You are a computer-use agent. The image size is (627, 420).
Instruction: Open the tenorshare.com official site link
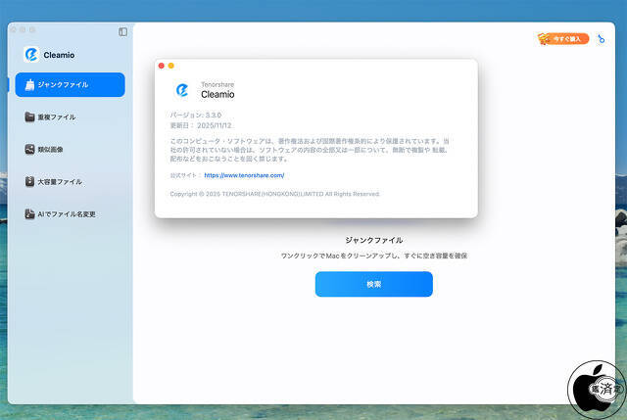tap(244, 175)
